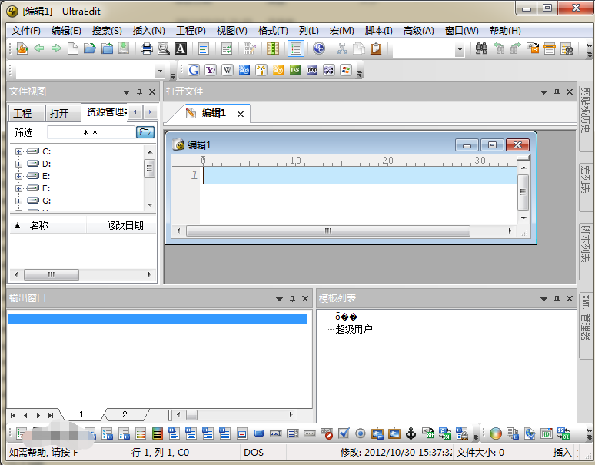Image resolution: width=595 pixels, height=465 pixels.
Task: Pin the 输出窗口 panel
Action: tap(292, 299)
